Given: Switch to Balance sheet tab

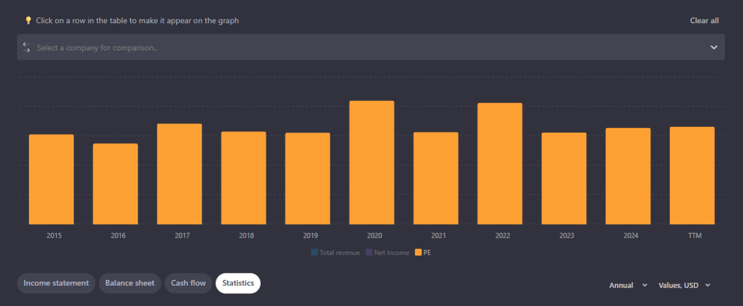Looking at the screenshot, I should tap(129, 283).
